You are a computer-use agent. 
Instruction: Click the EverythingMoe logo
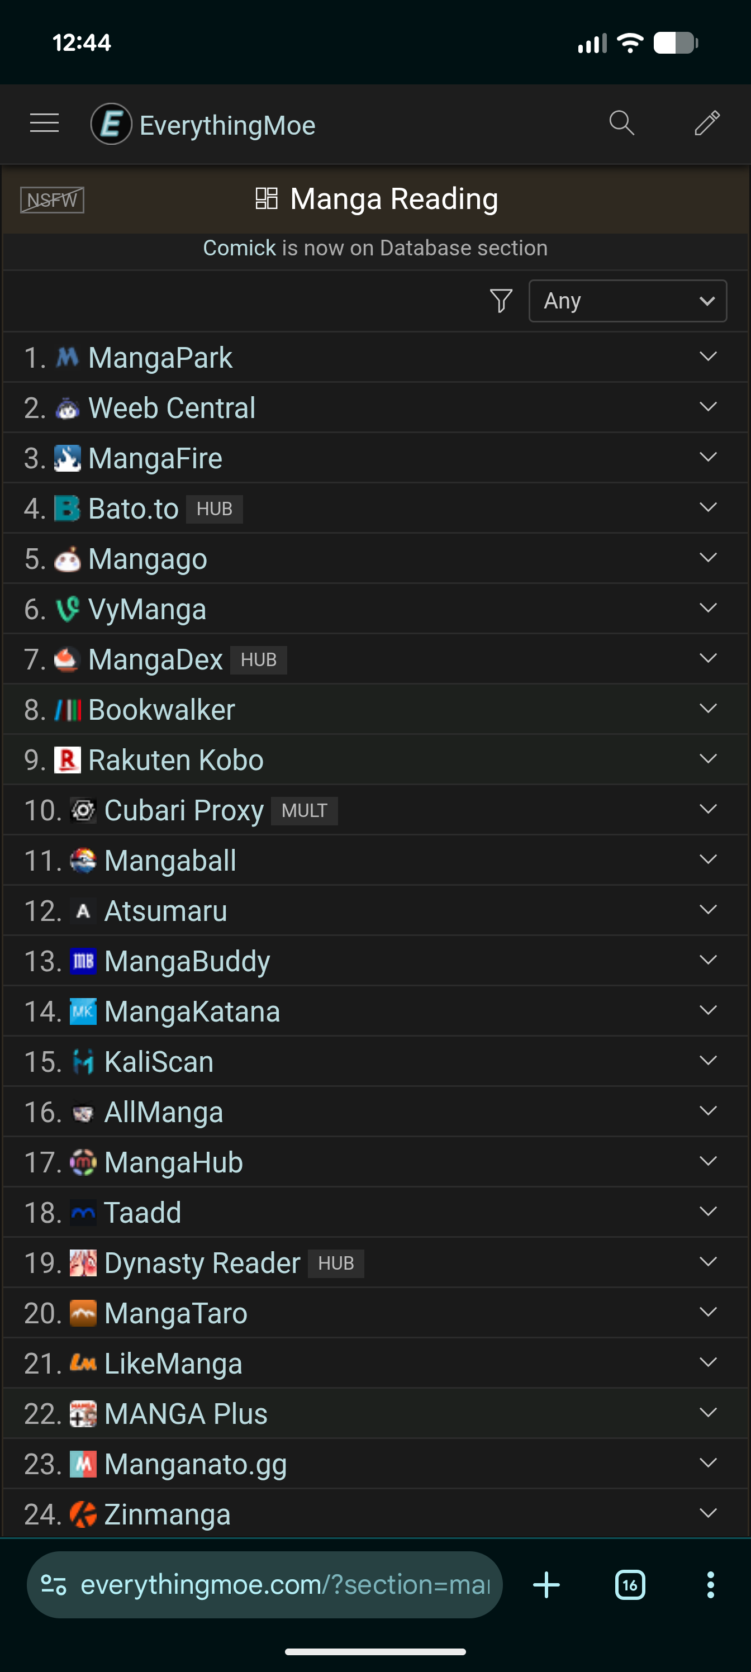[x=112, y=124]
